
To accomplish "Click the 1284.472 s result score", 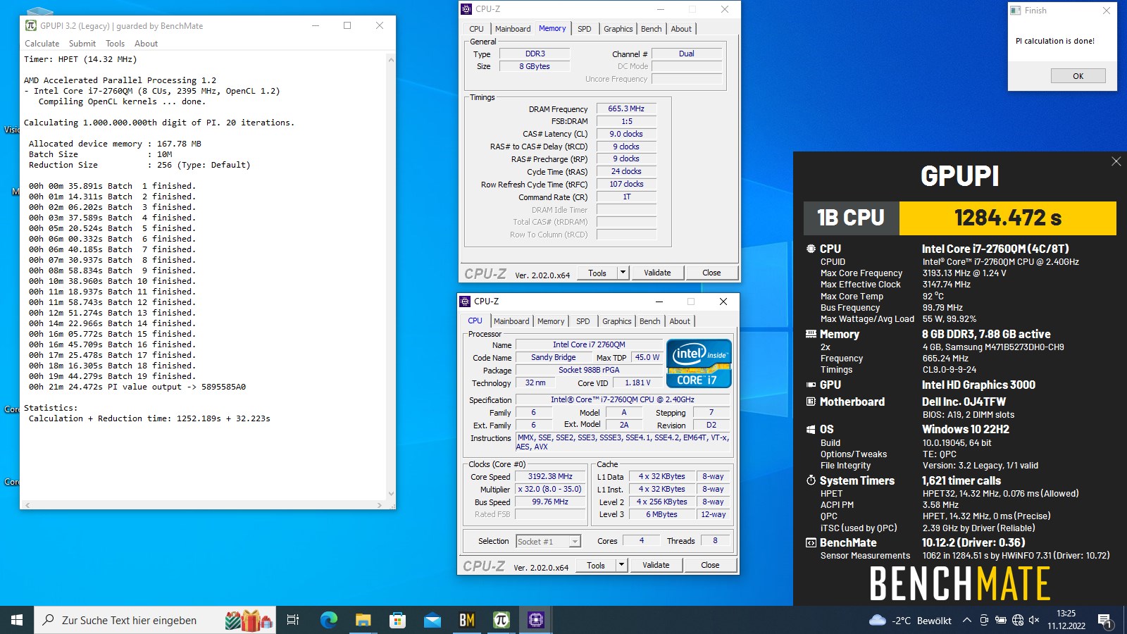I will tap(1007, 218).
